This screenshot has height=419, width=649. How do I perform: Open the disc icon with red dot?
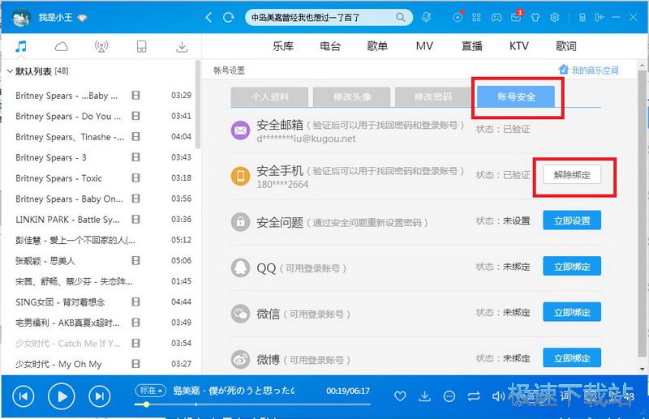coord(458,17)
